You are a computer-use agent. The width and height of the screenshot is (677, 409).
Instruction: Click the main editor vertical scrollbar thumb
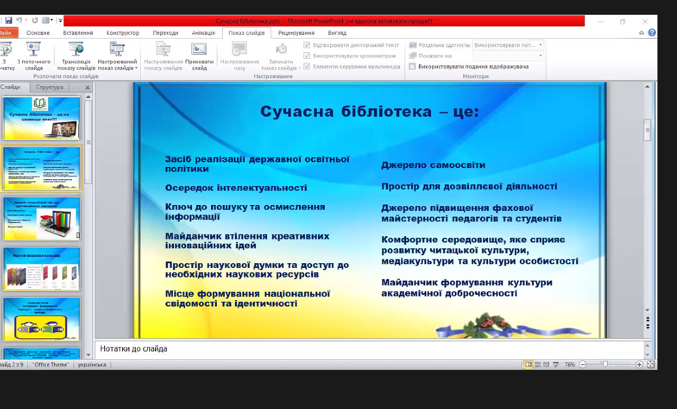[647, 130]
